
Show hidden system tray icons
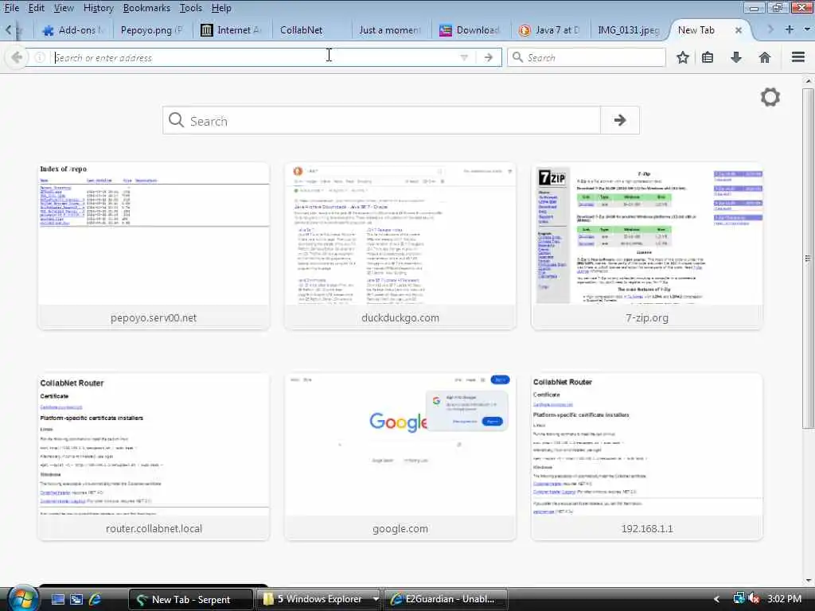pos(716,599)
